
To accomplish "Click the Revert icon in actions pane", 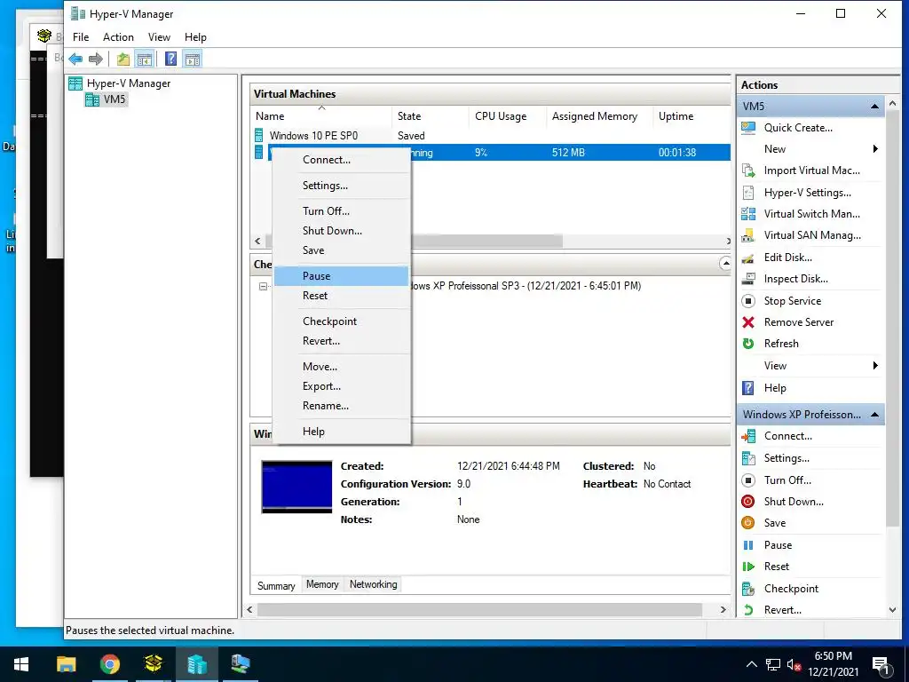I will click(x=748, y=610).
